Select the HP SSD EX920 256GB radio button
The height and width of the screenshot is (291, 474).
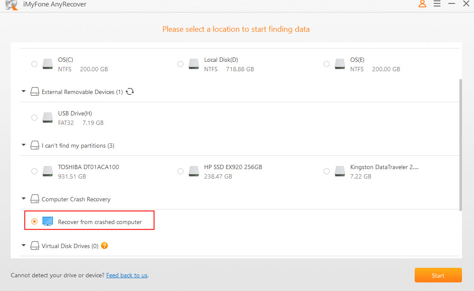coord(180,171)
